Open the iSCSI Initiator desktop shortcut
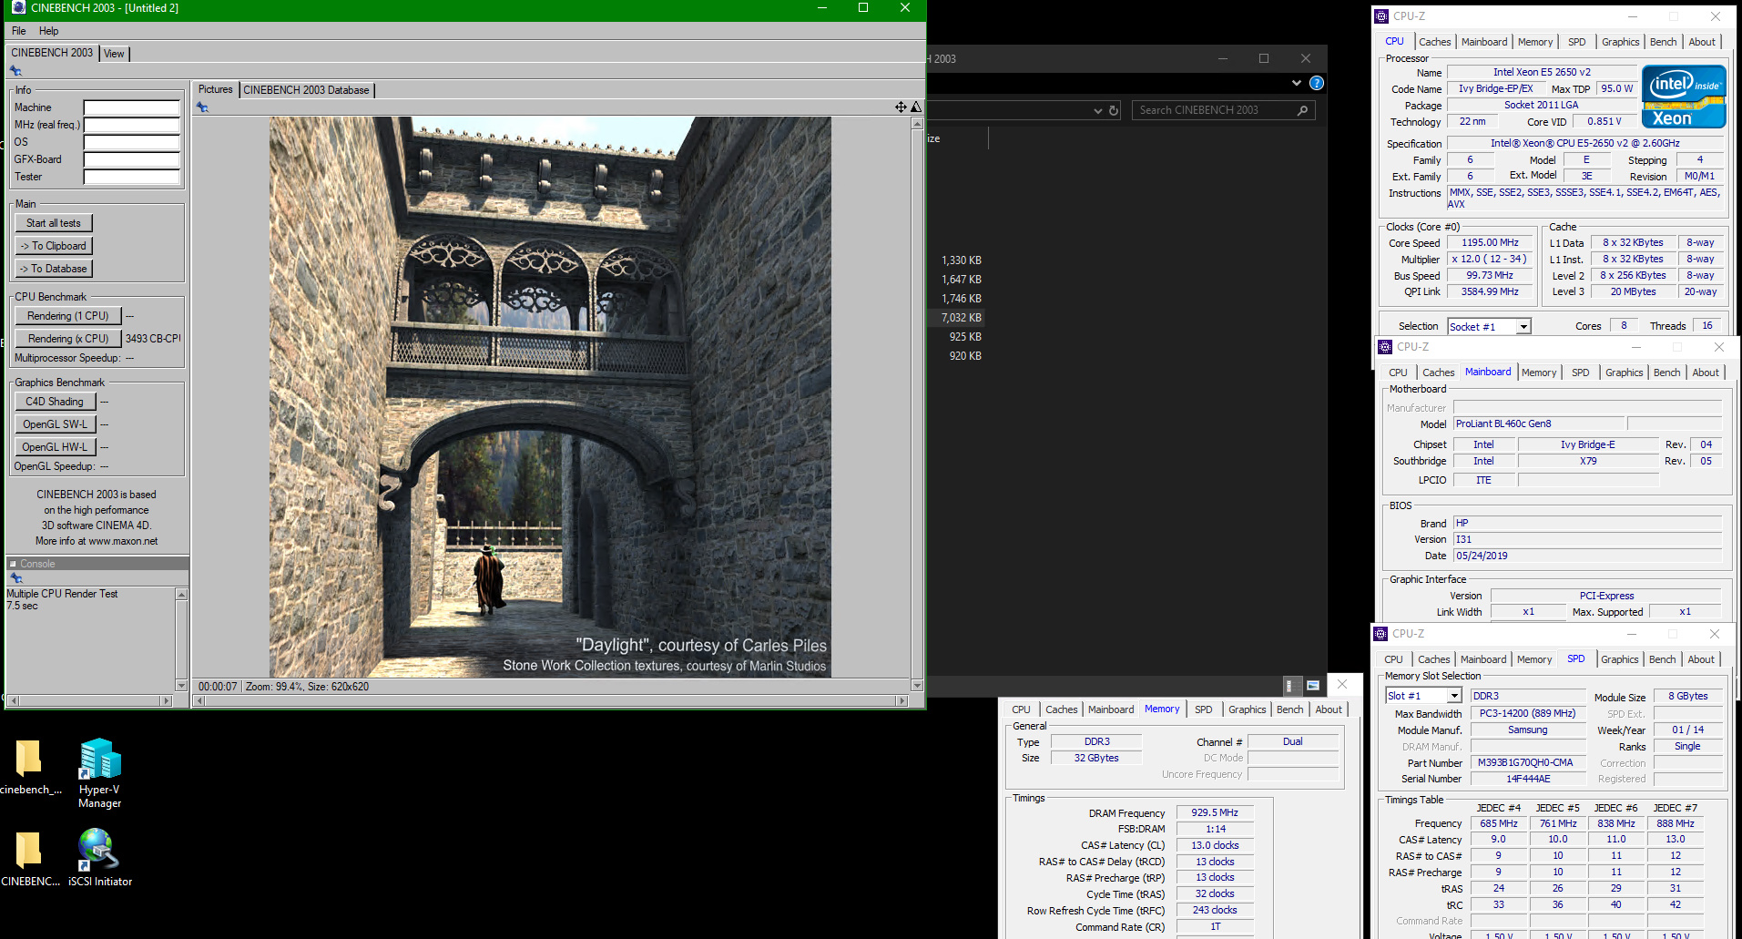The image size is (1742, 939). pyautogui.click(x=99, y=857)
